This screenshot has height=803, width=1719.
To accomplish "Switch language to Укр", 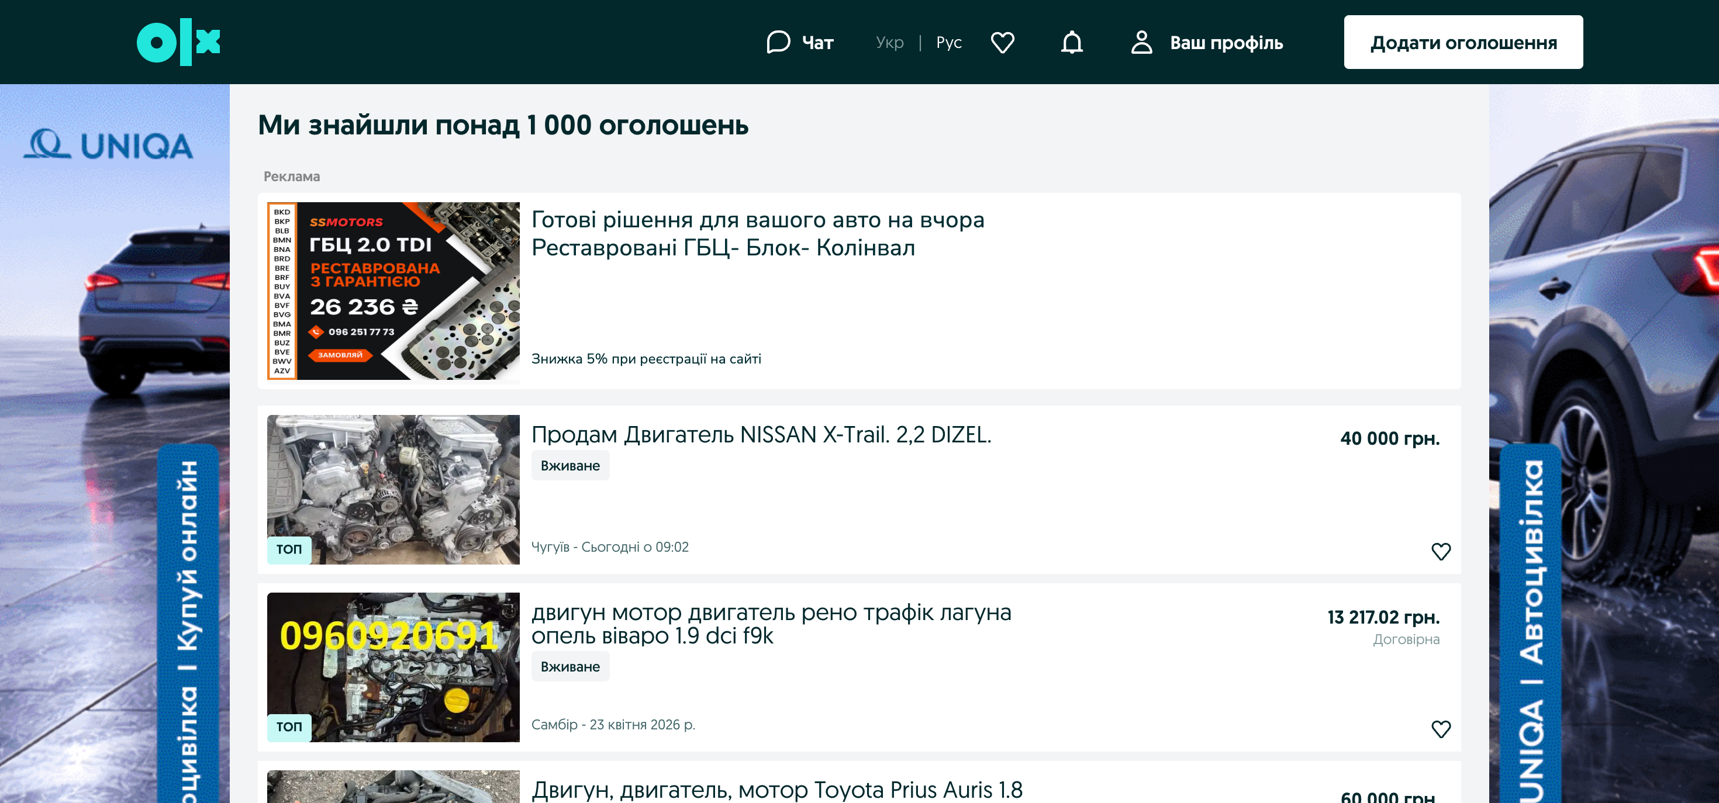I will coord(889,43).
